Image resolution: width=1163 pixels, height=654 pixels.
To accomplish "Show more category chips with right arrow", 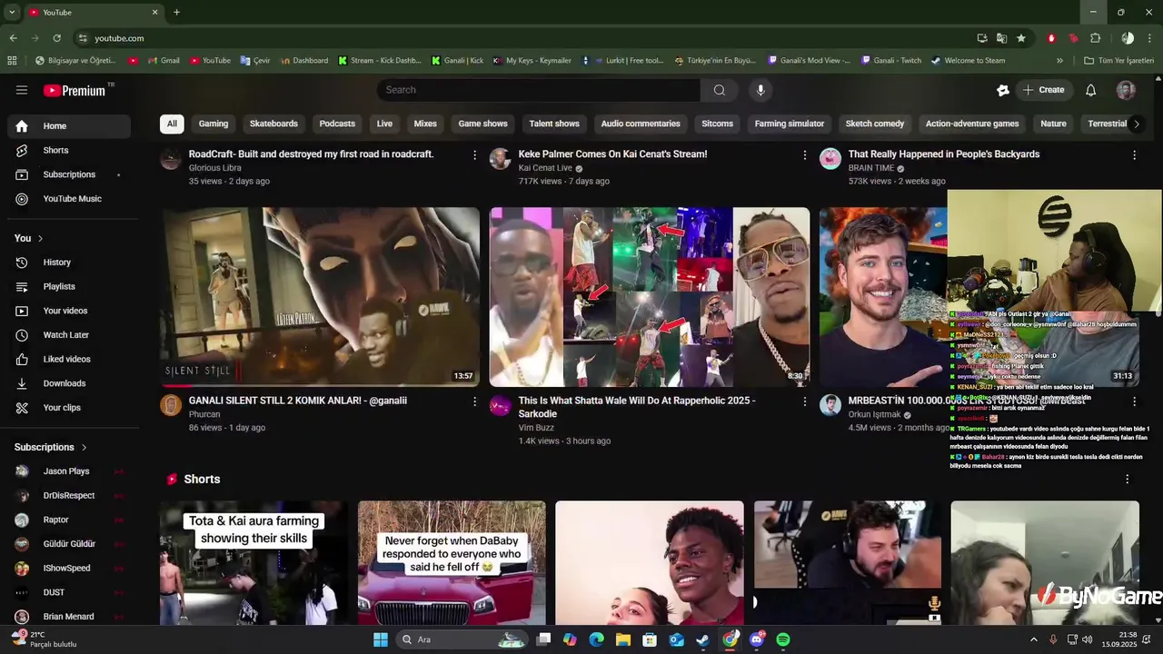I will [x=1136, y=124].
